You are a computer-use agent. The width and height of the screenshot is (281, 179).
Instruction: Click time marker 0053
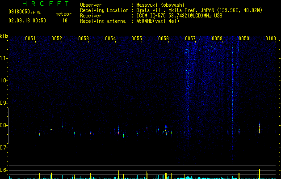click(84, 38)
